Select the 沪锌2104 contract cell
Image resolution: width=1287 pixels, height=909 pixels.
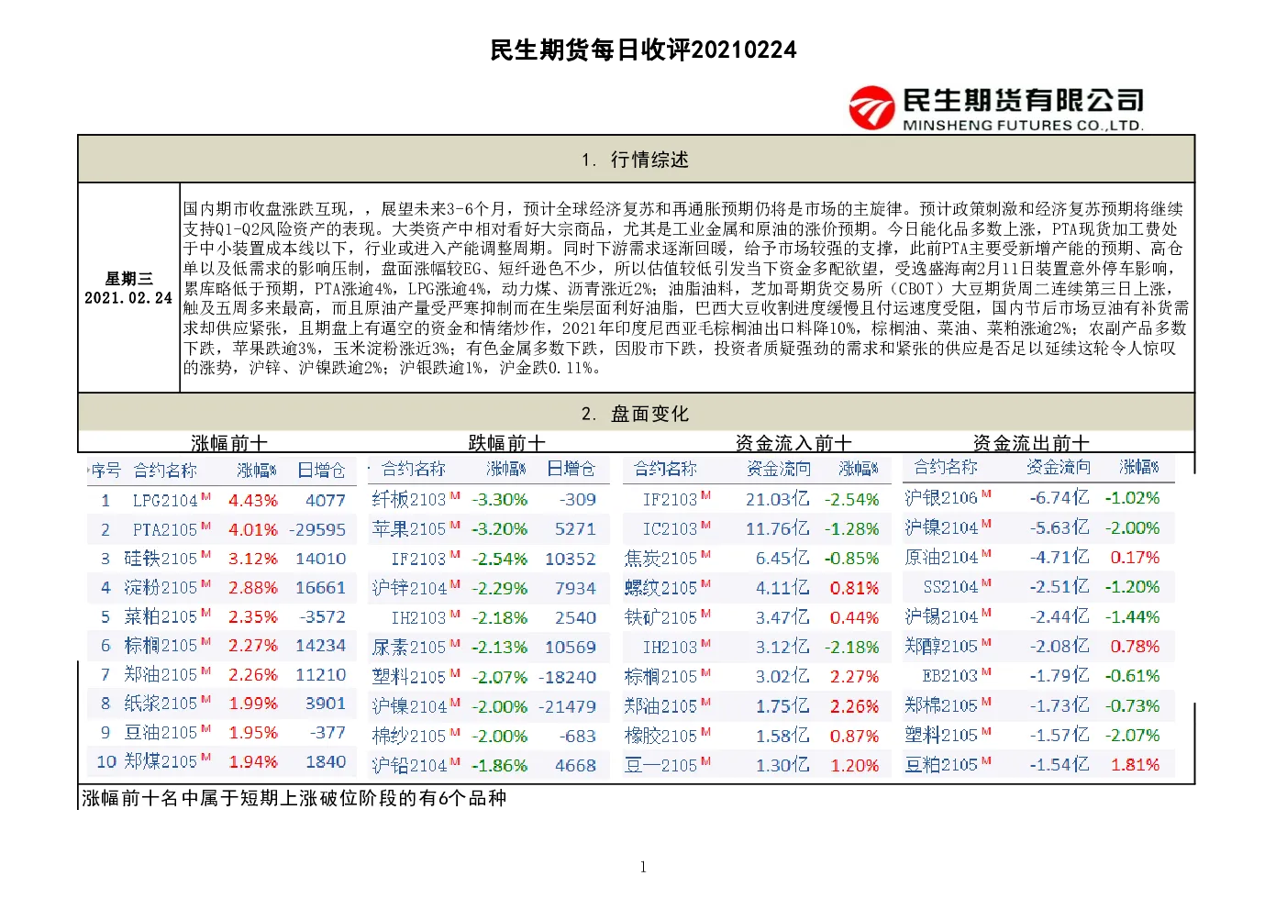tap(416, 588)
